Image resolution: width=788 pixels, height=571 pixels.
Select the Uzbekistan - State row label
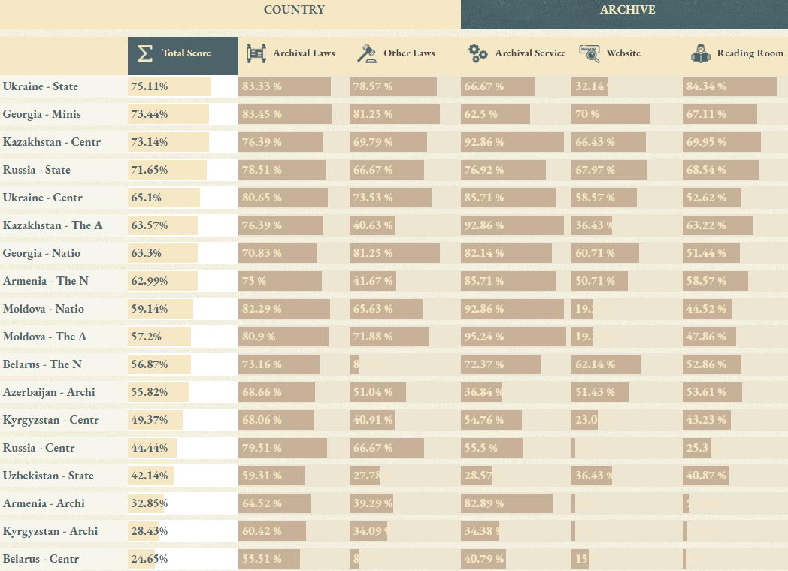point(49,476)
